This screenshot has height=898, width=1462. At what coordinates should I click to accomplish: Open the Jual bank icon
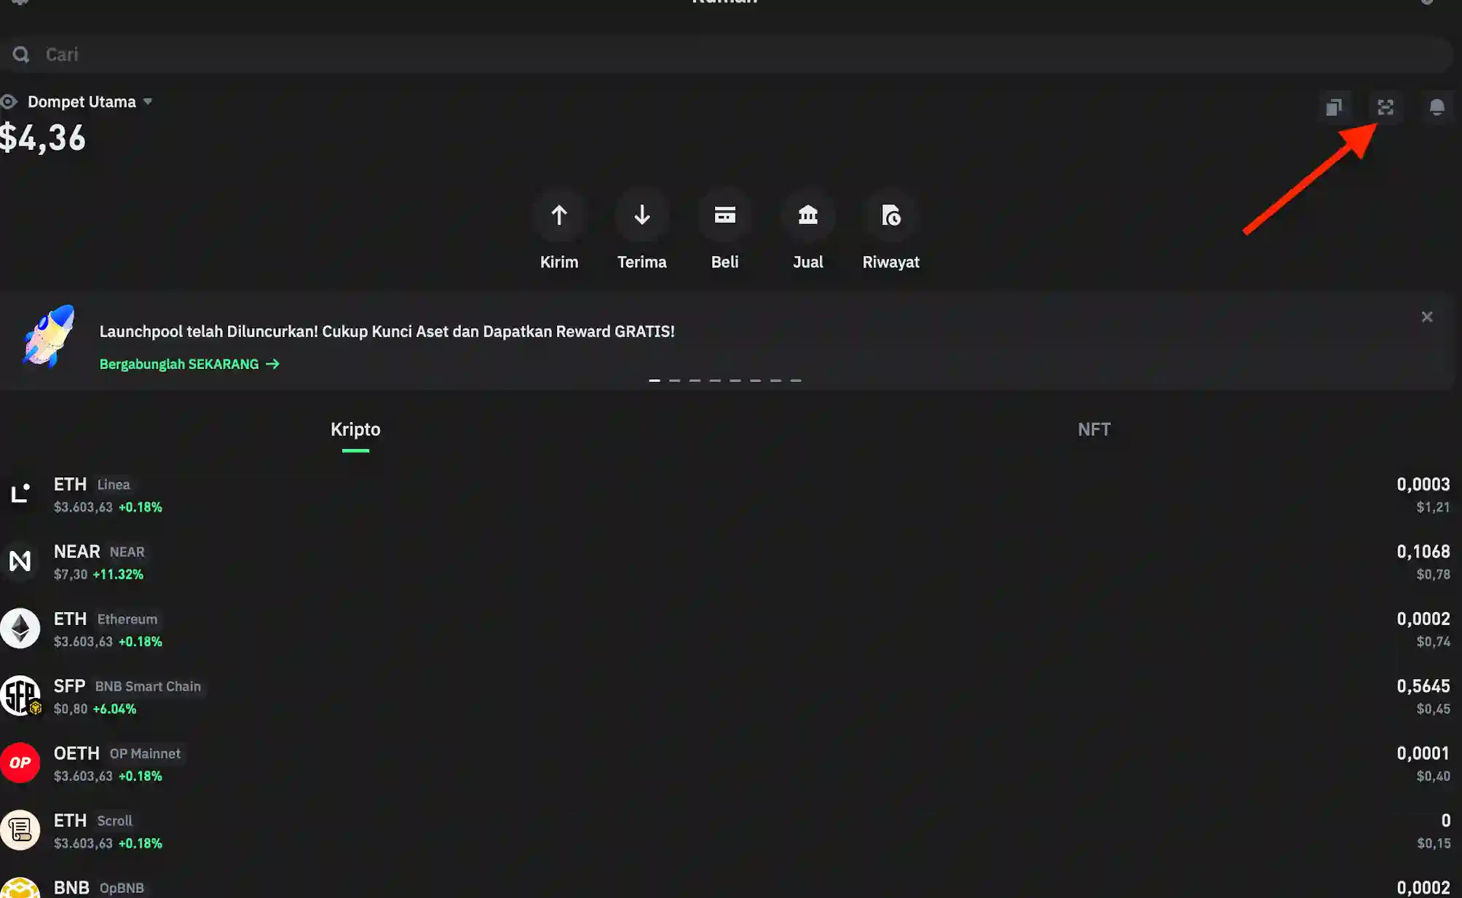(807, 215)
